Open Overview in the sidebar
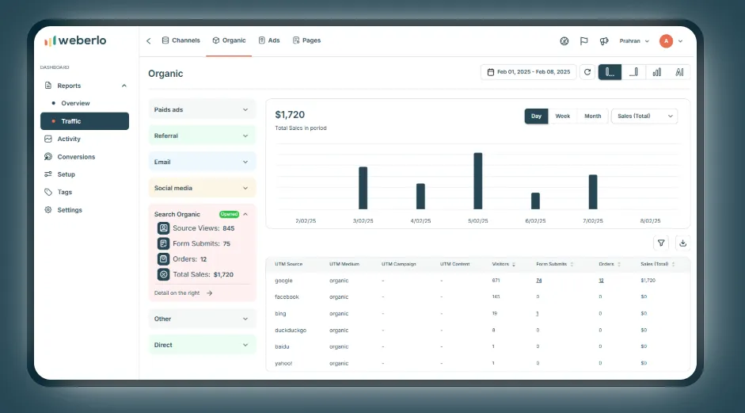 pyautogui.click(x=75, y=103)
